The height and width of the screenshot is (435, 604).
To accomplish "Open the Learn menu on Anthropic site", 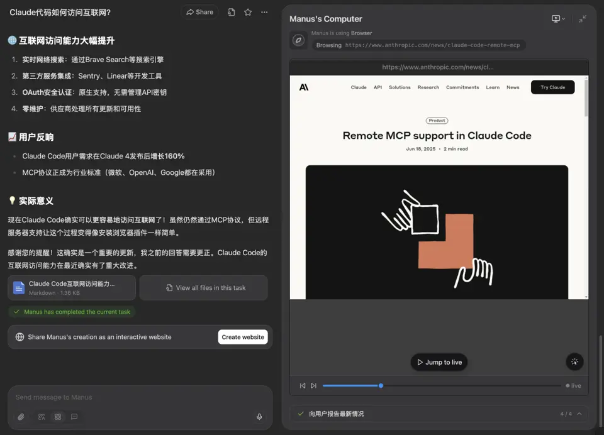I will [493, 87].
